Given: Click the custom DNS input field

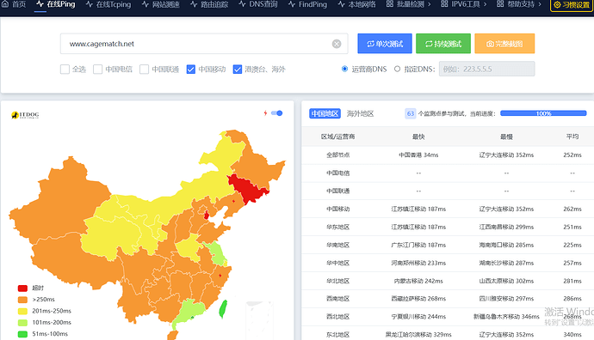Looking at the screenshot, I should [x=486, y=69].
